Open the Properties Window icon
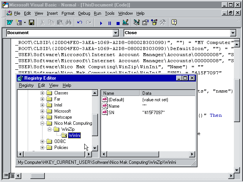The width and height of the screenshot is (243, 182). click(145, 23)
